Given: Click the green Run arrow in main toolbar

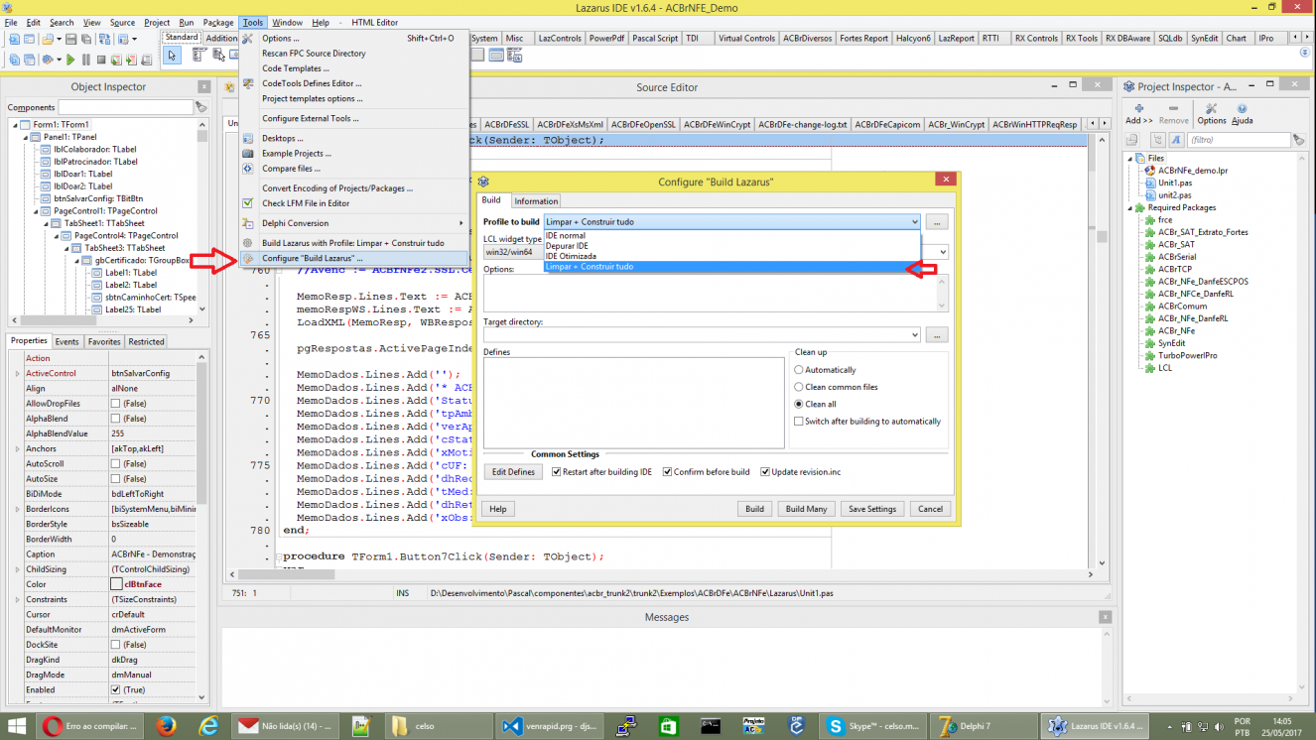Looking at the screenshot, I should (x=70, y=60).
